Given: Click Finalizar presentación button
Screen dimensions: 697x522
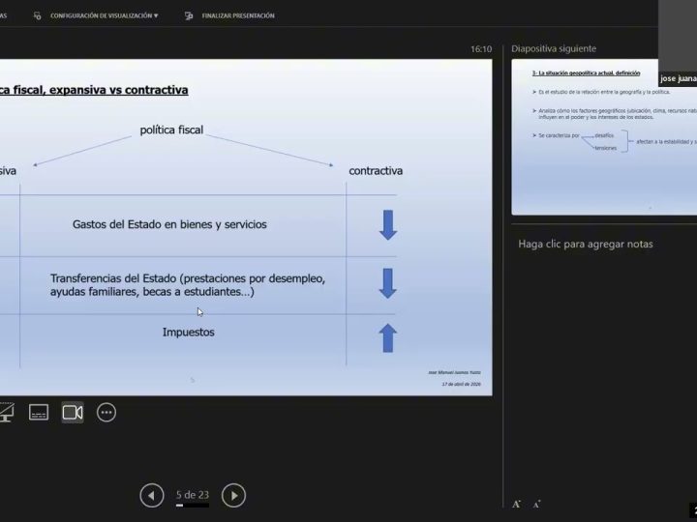Looking at the screenshot, I should (x=238, y=15).
